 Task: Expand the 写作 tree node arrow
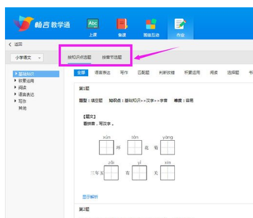coord(16,101)
